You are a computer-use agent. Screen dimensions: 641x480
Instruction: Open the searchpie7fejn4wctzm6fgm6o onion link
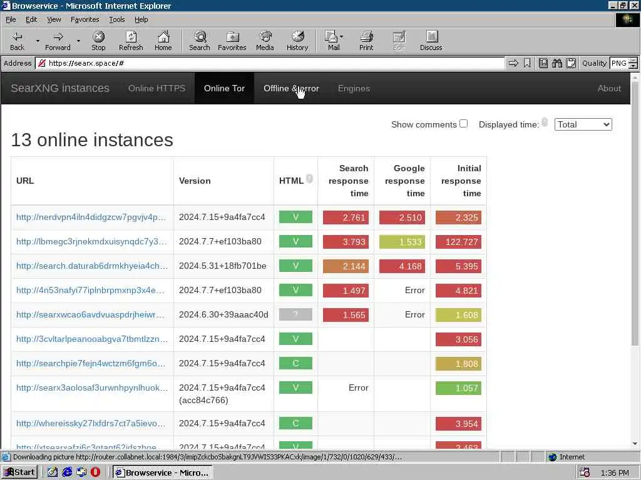pyautogui.click(x=91, y=363)
